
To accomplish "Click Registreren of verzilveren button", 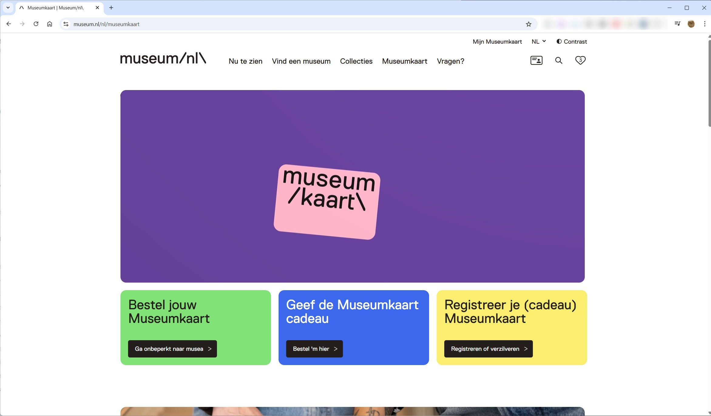I will tap(488, 349).
